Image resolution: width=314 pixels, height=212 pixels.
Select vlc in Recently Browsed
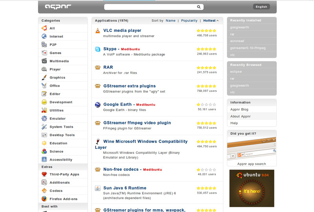232,92
